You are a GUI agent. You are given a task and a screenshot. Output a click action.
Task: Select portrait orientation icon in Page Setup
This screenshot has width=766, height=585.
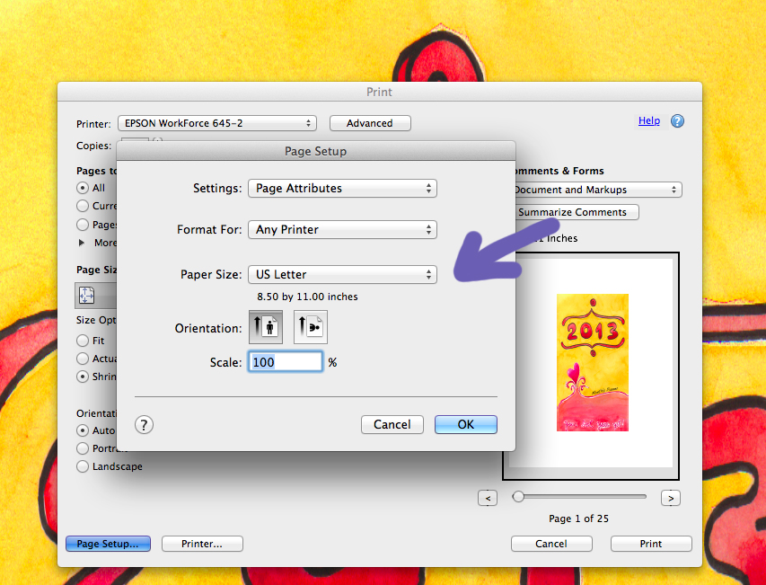coord(265,327)
